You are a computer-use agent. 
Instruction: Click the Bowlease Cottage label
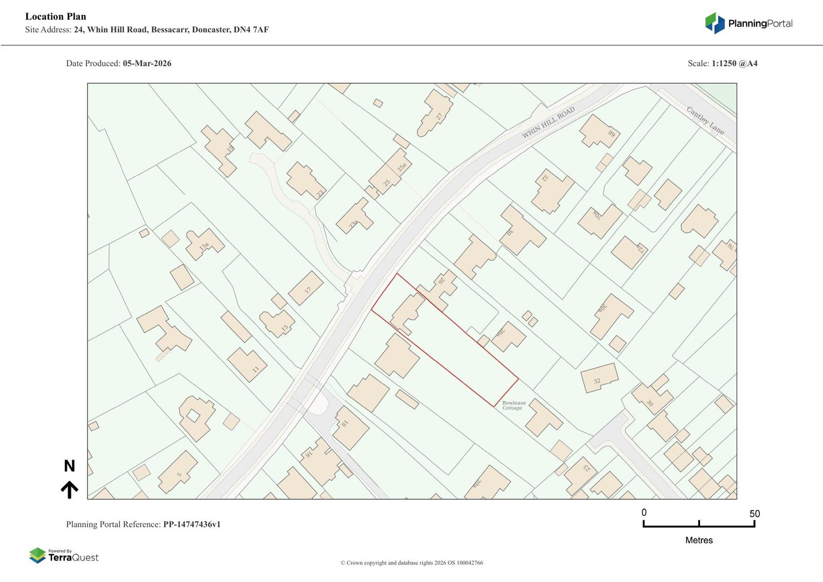click(514, 406)
